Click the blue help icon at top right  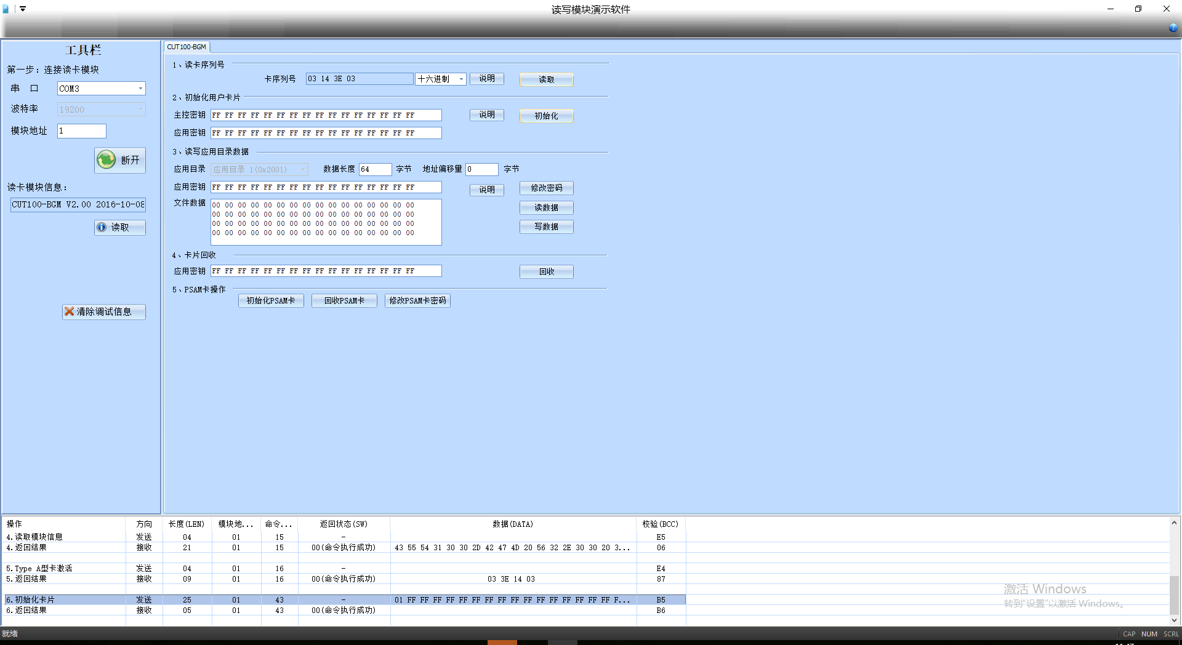pyautogui.click(x=1173, y=28)
